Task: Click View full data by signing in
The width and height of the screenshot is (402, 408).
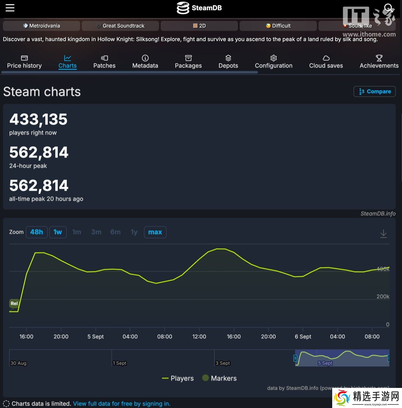Action: (121, 404)
